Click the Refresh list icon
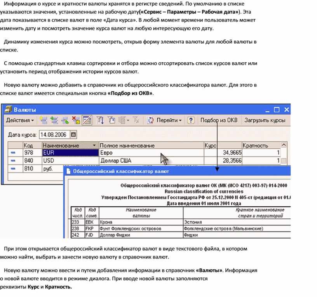This screenshot has height=297, width=317. tap(150, 120)
